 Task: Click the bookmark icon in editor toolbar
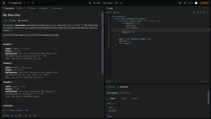coord(197,12)
